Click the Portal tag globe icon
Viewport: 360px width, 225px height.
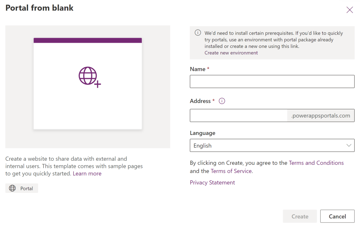point(12,188)
